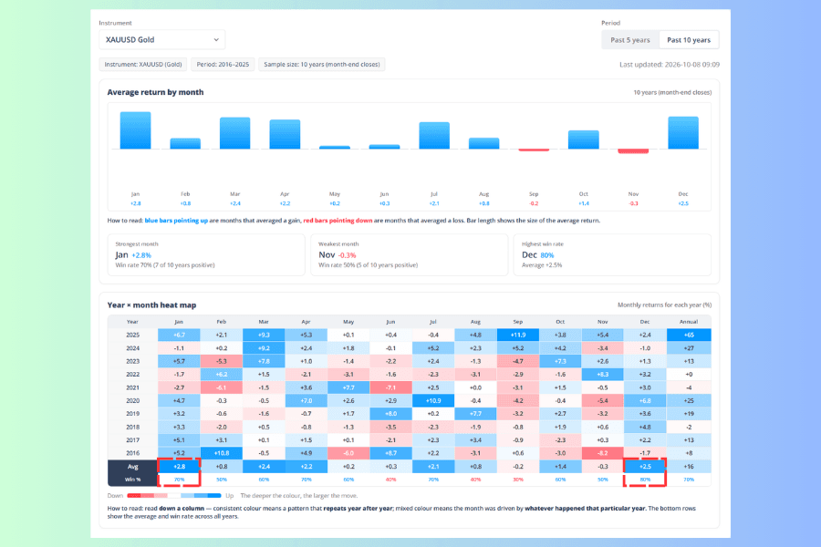Open the Strongest month card
The width and height of the screenshot is (821, 547).
coord(206,255)
